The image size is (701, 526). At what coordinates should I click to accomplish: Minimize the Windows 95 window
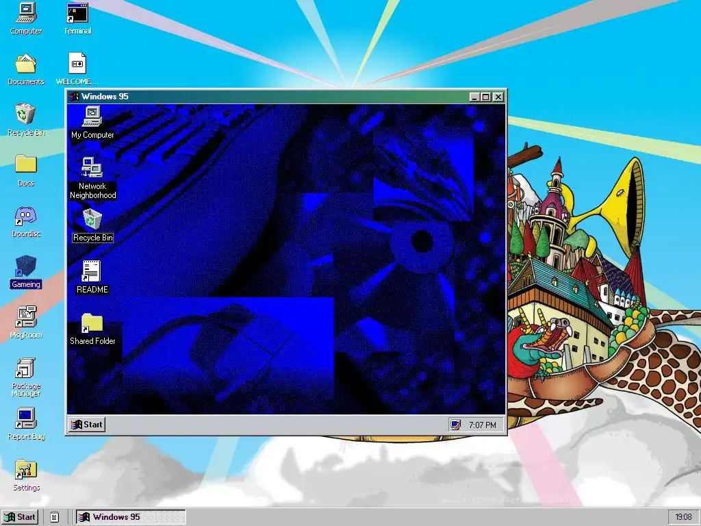click(475, 97)
